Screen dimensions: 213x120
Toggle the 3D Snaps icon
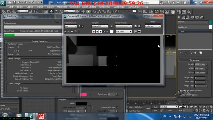[x=94, y=12]
